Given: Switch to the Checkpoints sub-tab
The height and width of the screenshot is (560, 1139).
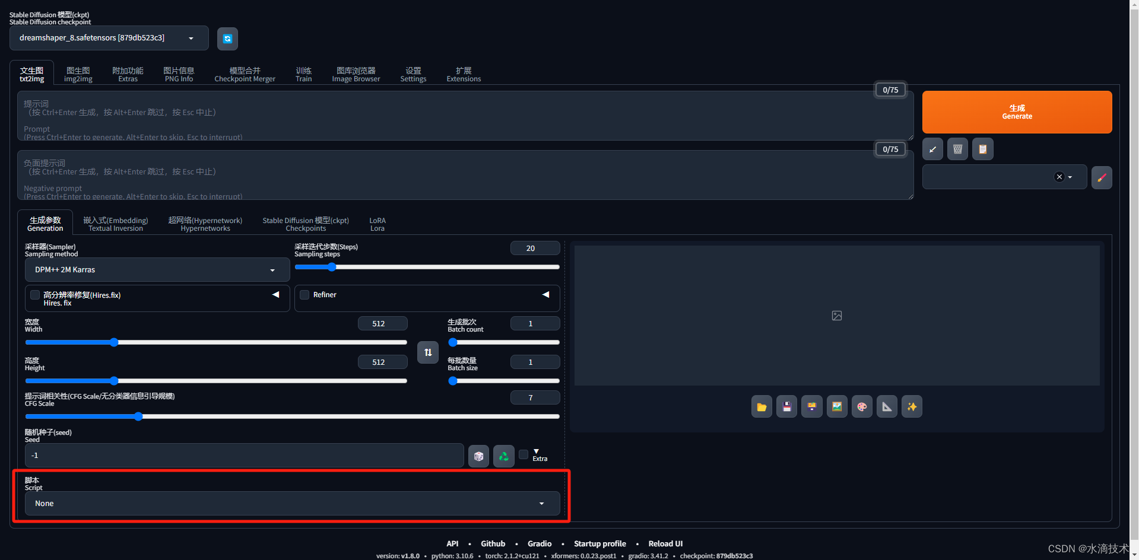Looking at the screenshot, I should pos(306,224).
